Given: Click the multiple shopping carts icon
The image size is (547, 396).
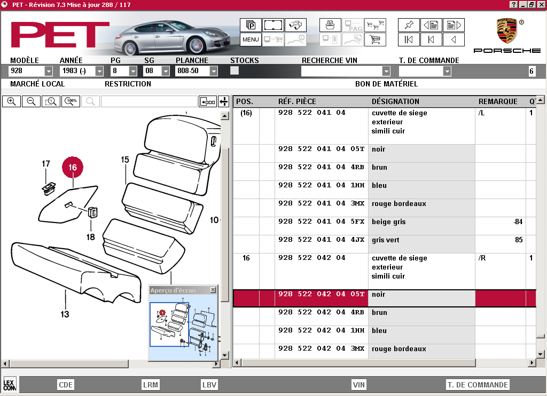Looking at the screenshot, I should 375,25.
